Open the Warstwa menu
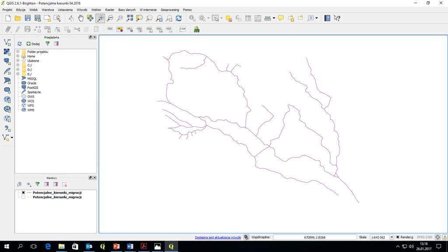Screen dimensions: 448x252 click(x=48, y=10)
